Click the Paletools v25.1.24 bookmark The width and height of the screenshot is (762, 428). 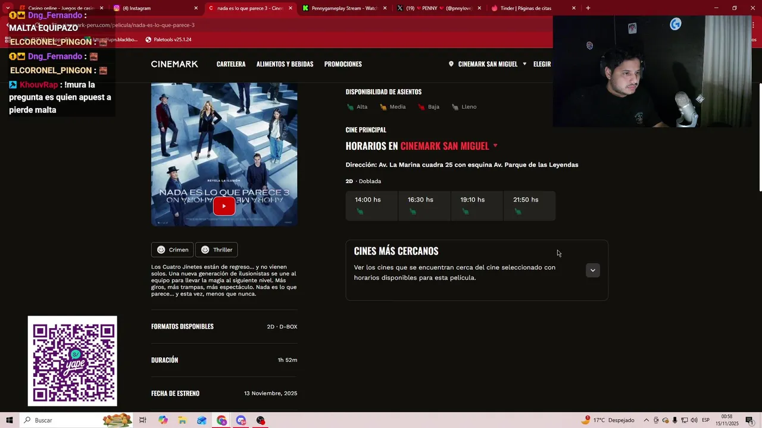point(168,40)
